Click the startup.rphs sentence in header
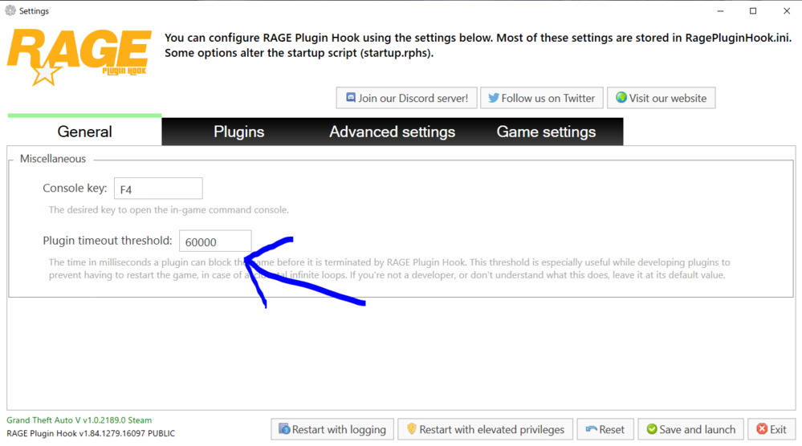The width and height of the screenshot is (802, 446). pyautogui.click(x=299, y=53)
